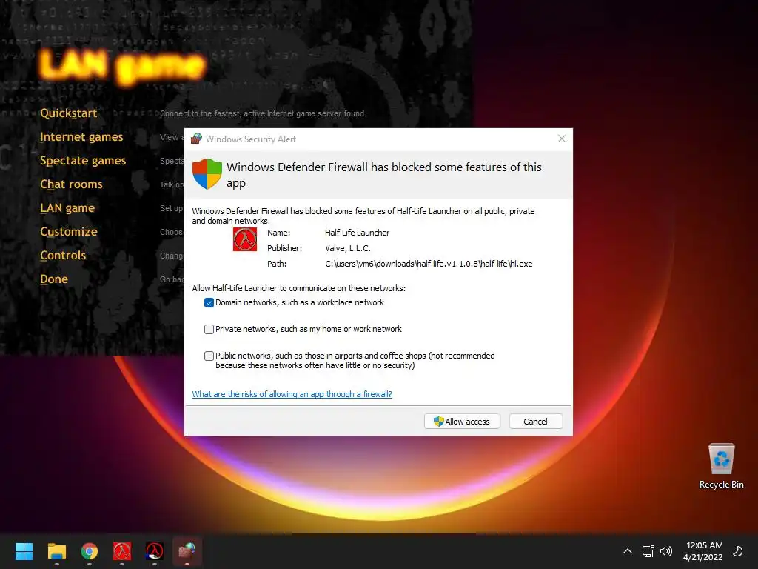Screen dimensions: 758x569
Task: Open Spectate games menu entry
Action: 83,161
